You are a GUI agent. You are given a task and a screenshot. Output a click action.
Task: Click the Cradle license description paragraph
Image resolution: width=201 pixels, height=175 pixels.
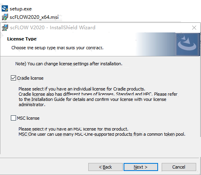pyautogui.click(x=98, y=97)
